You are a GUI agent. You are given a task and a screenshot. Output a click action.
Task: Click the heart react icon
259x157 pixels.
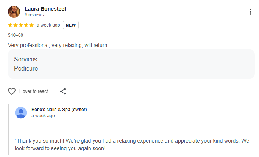[x=12, y=91]
